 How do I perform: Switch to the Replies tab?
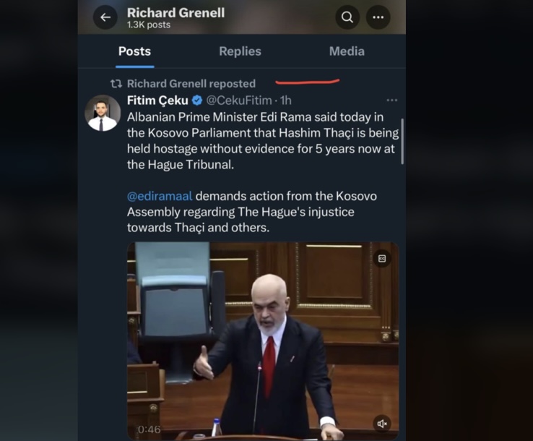click(x=240, y=51)
